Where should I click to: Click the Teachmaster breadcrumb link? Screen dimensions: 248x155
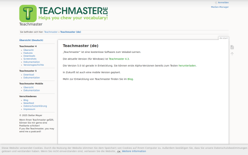coord(51,32)
